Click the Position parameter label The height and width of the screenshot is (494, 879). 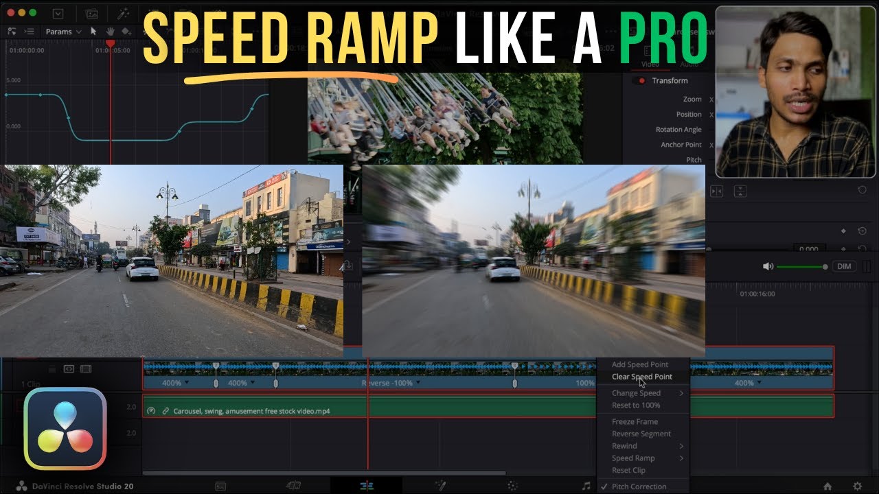click(689, 115)
